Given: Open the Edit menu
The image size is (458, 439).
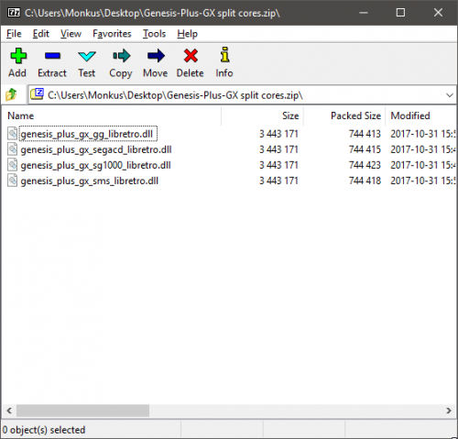Looking at the screenshot, I should coord(41,34).
